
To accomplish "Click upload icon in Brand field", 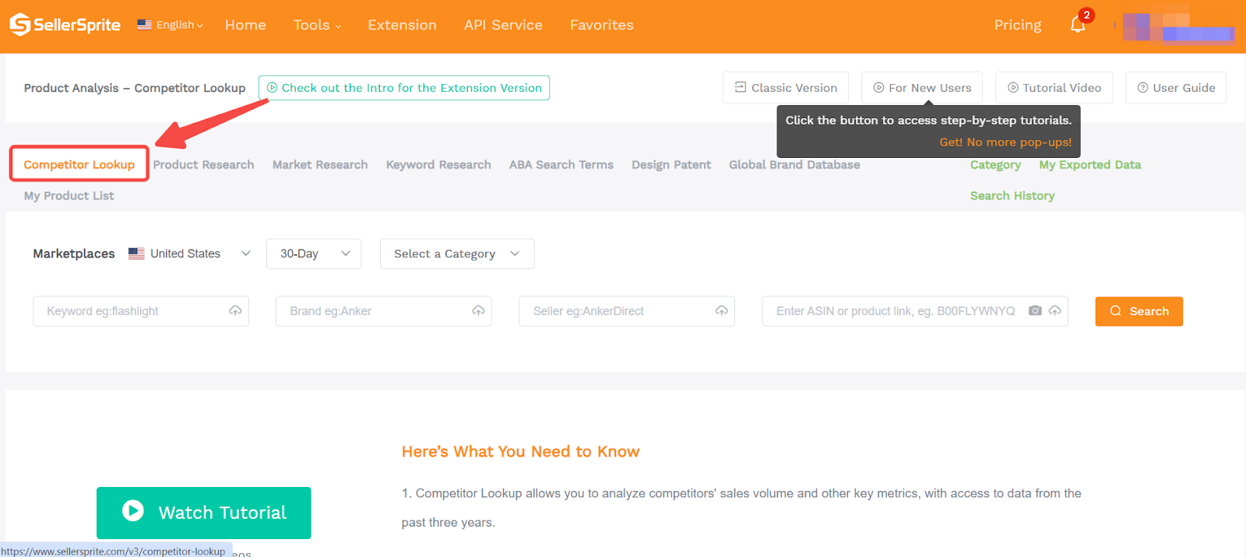I will [x=478, y=311].
